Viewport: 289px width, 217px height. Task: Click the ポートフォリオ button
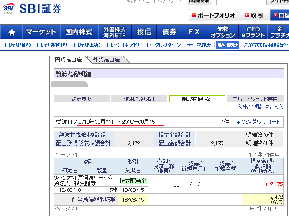pyautogui.click(x=214, y=15)
